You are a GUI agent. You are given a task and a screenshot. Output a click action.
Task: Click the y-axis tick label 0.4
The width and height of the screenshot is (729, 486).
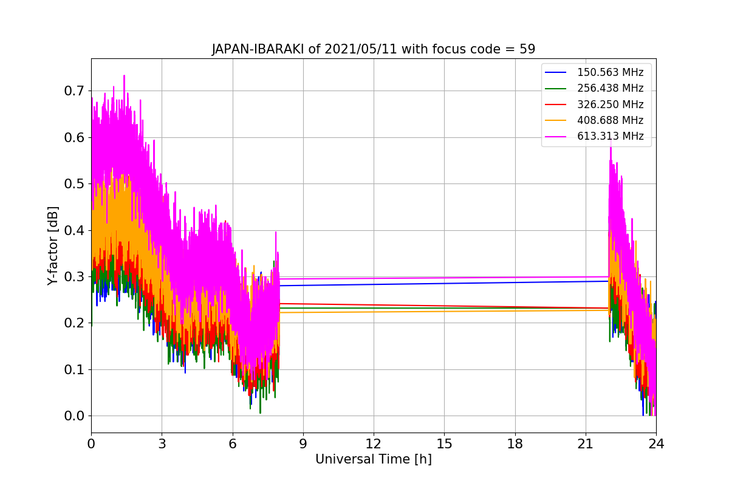coord(74,230)
